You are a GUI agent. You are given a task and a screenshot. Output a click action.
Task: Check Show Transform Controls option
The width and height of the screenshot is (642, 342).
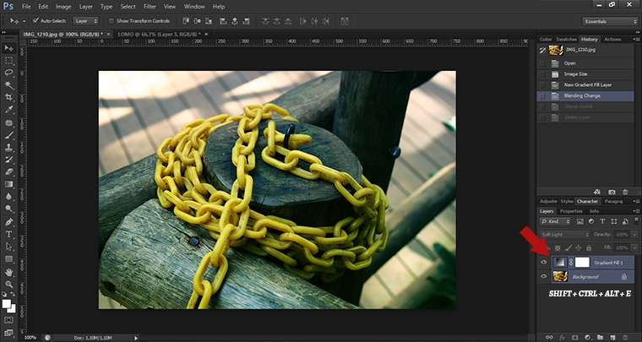pos(113,20)
